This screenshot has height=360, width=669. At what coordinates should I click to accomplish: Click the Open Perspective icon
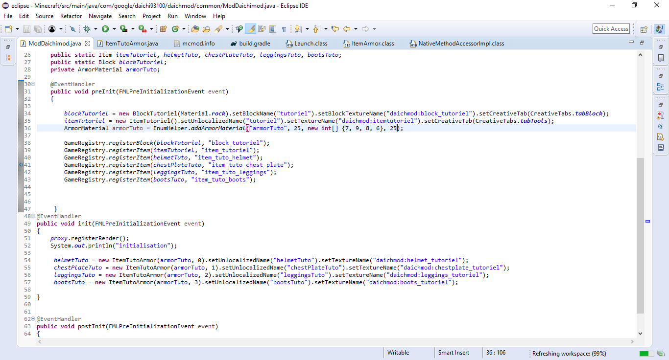coord(644,29)
